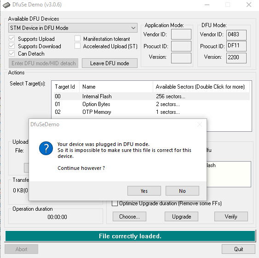Select the Option Bytes target row

152,104
